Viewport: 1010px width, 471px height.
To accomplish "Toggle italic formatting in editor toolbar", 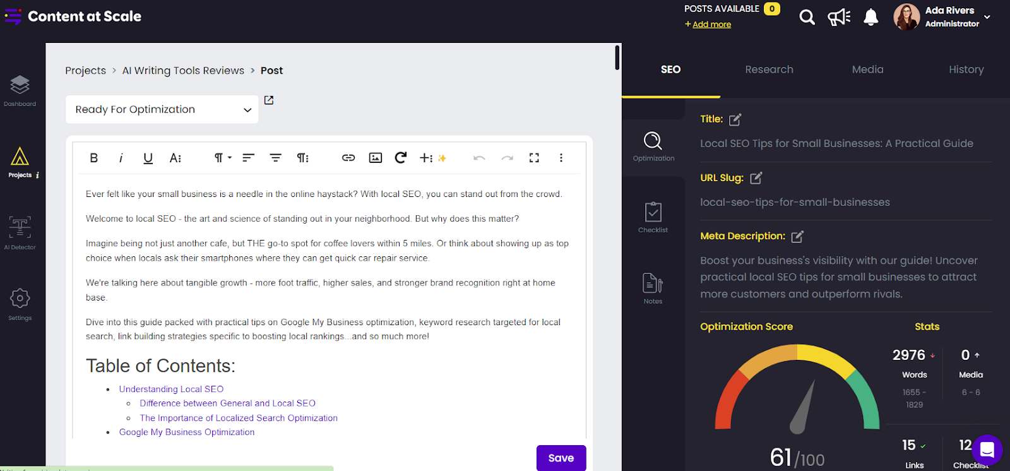I will pyautogui.click(x=121, y=158).
